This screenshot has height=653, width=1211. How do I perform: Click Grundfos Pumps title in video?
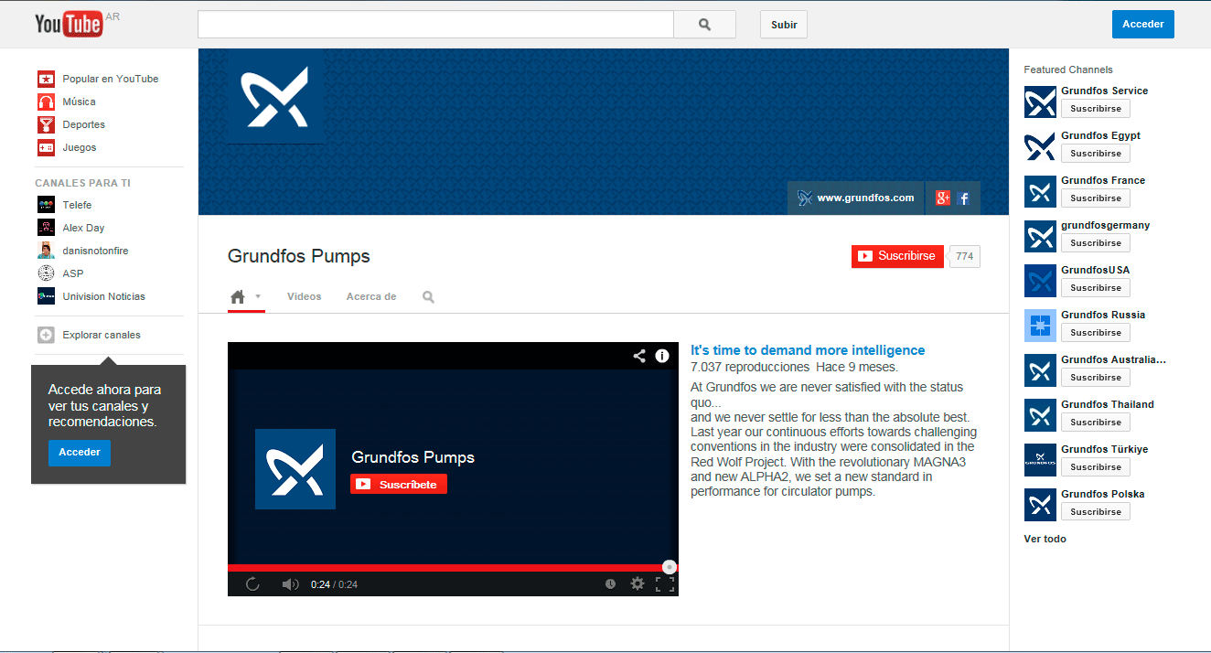coord(413,457)
